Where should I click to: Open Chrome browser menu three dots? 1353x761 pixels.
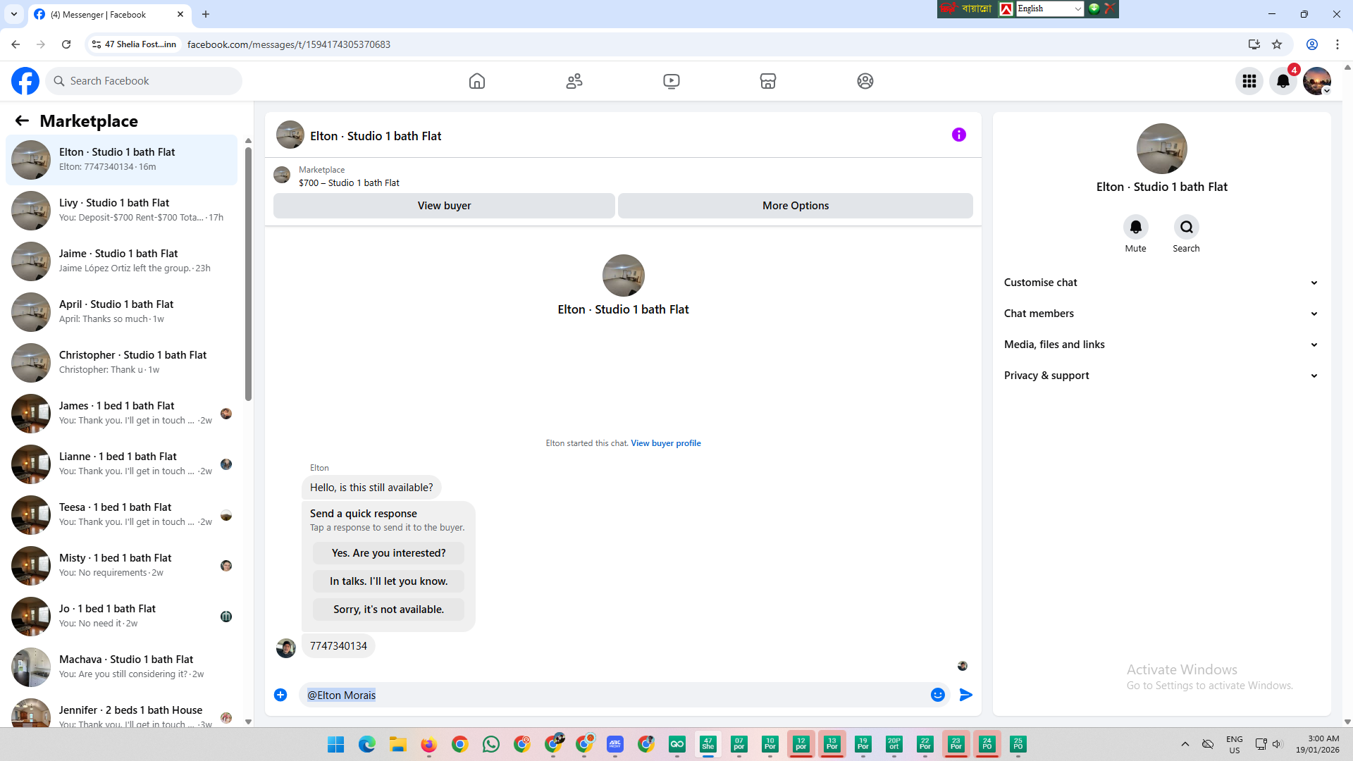tap(1337, 44)
